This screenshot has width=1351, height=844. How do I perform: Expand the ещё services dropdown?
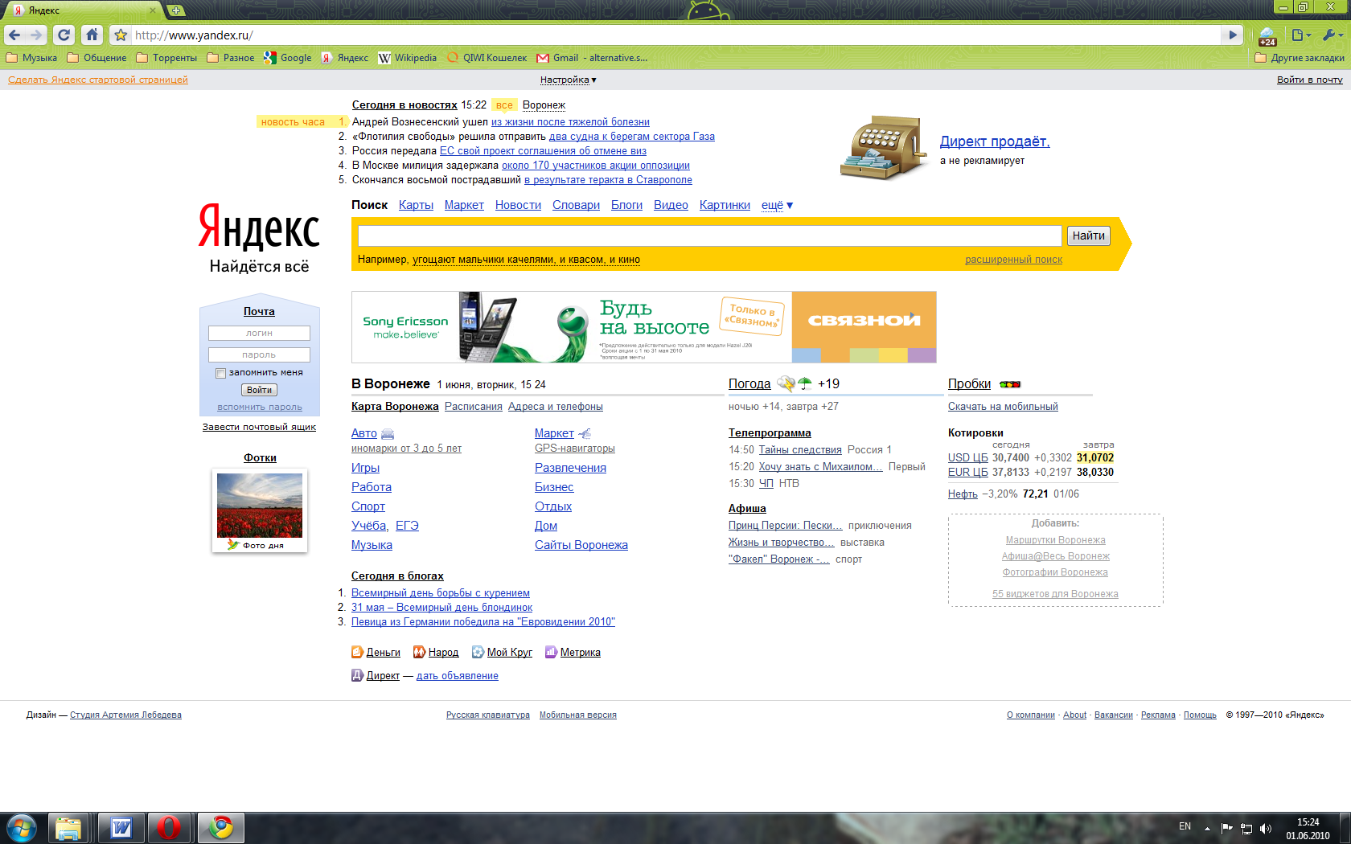coord(777,205)
